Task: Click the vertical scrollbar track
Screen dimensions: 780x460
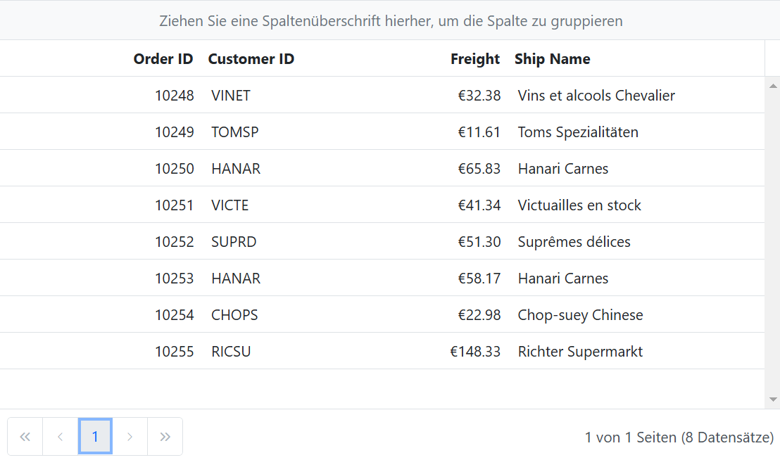Action: pos(772,243)
